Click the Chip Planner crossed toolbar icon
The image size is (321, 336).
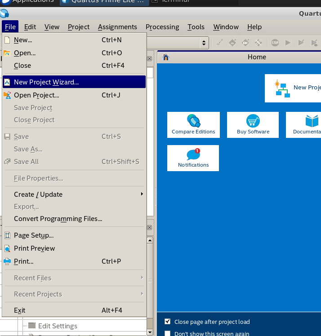point(259,43)
